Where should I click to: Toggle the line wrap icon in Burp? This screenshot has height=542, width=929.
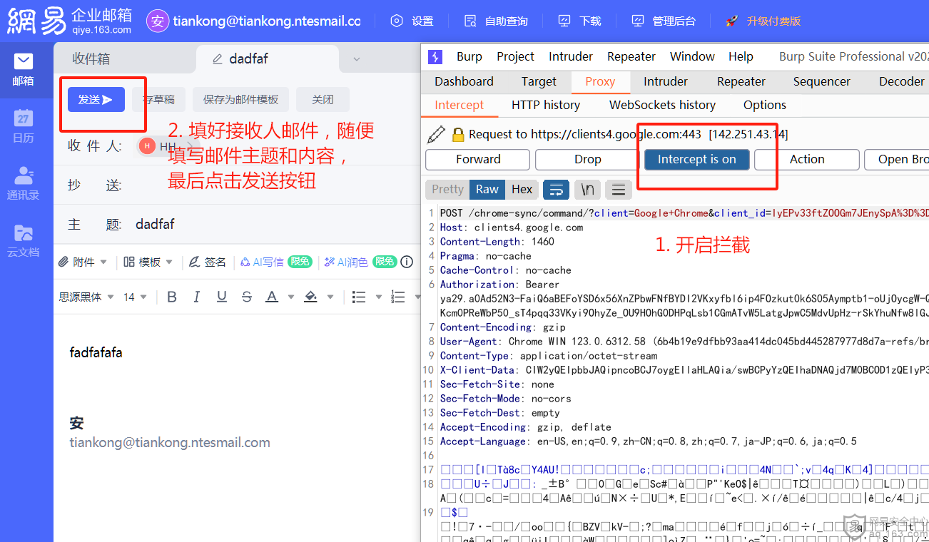point(556,189)
